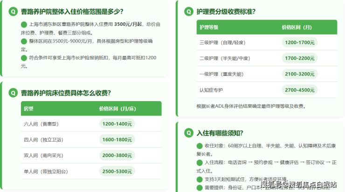
Task: Click the 认知症专护 row label
Action: tap(211, 90)
